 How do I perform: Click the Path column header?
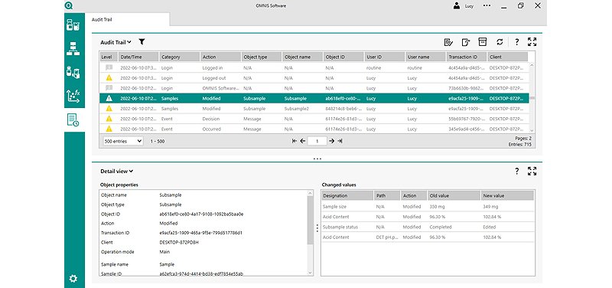click(387, 195)
